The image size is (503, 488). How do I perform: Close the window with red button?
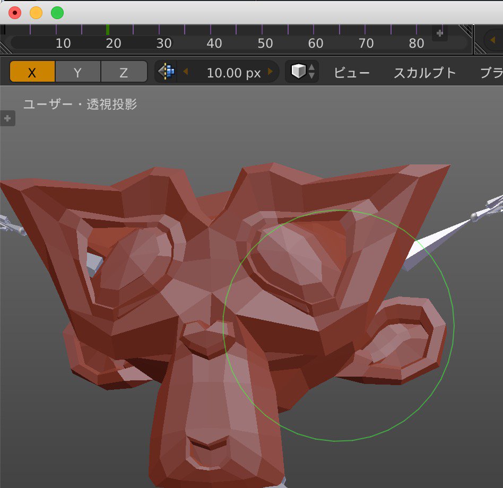pos(15,13)
